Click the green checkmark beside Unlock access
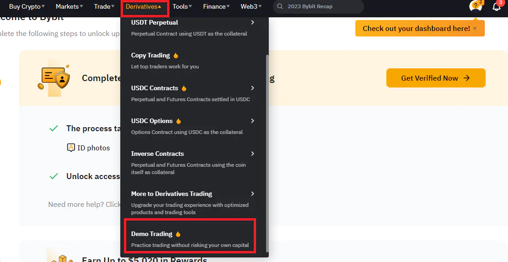The height and width of the screenshot is (262, 508). [x=53, y=176]
